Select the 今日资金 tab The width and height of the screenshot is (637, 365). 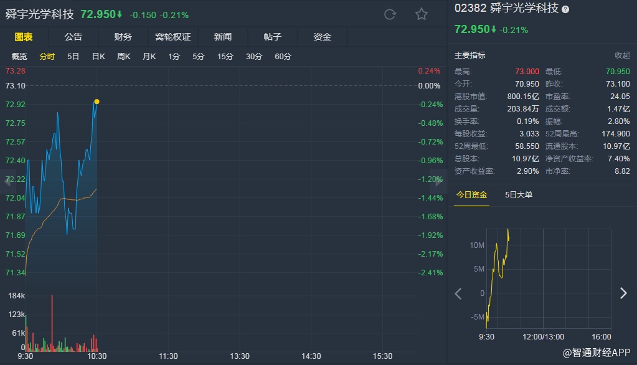click(471, 195)
